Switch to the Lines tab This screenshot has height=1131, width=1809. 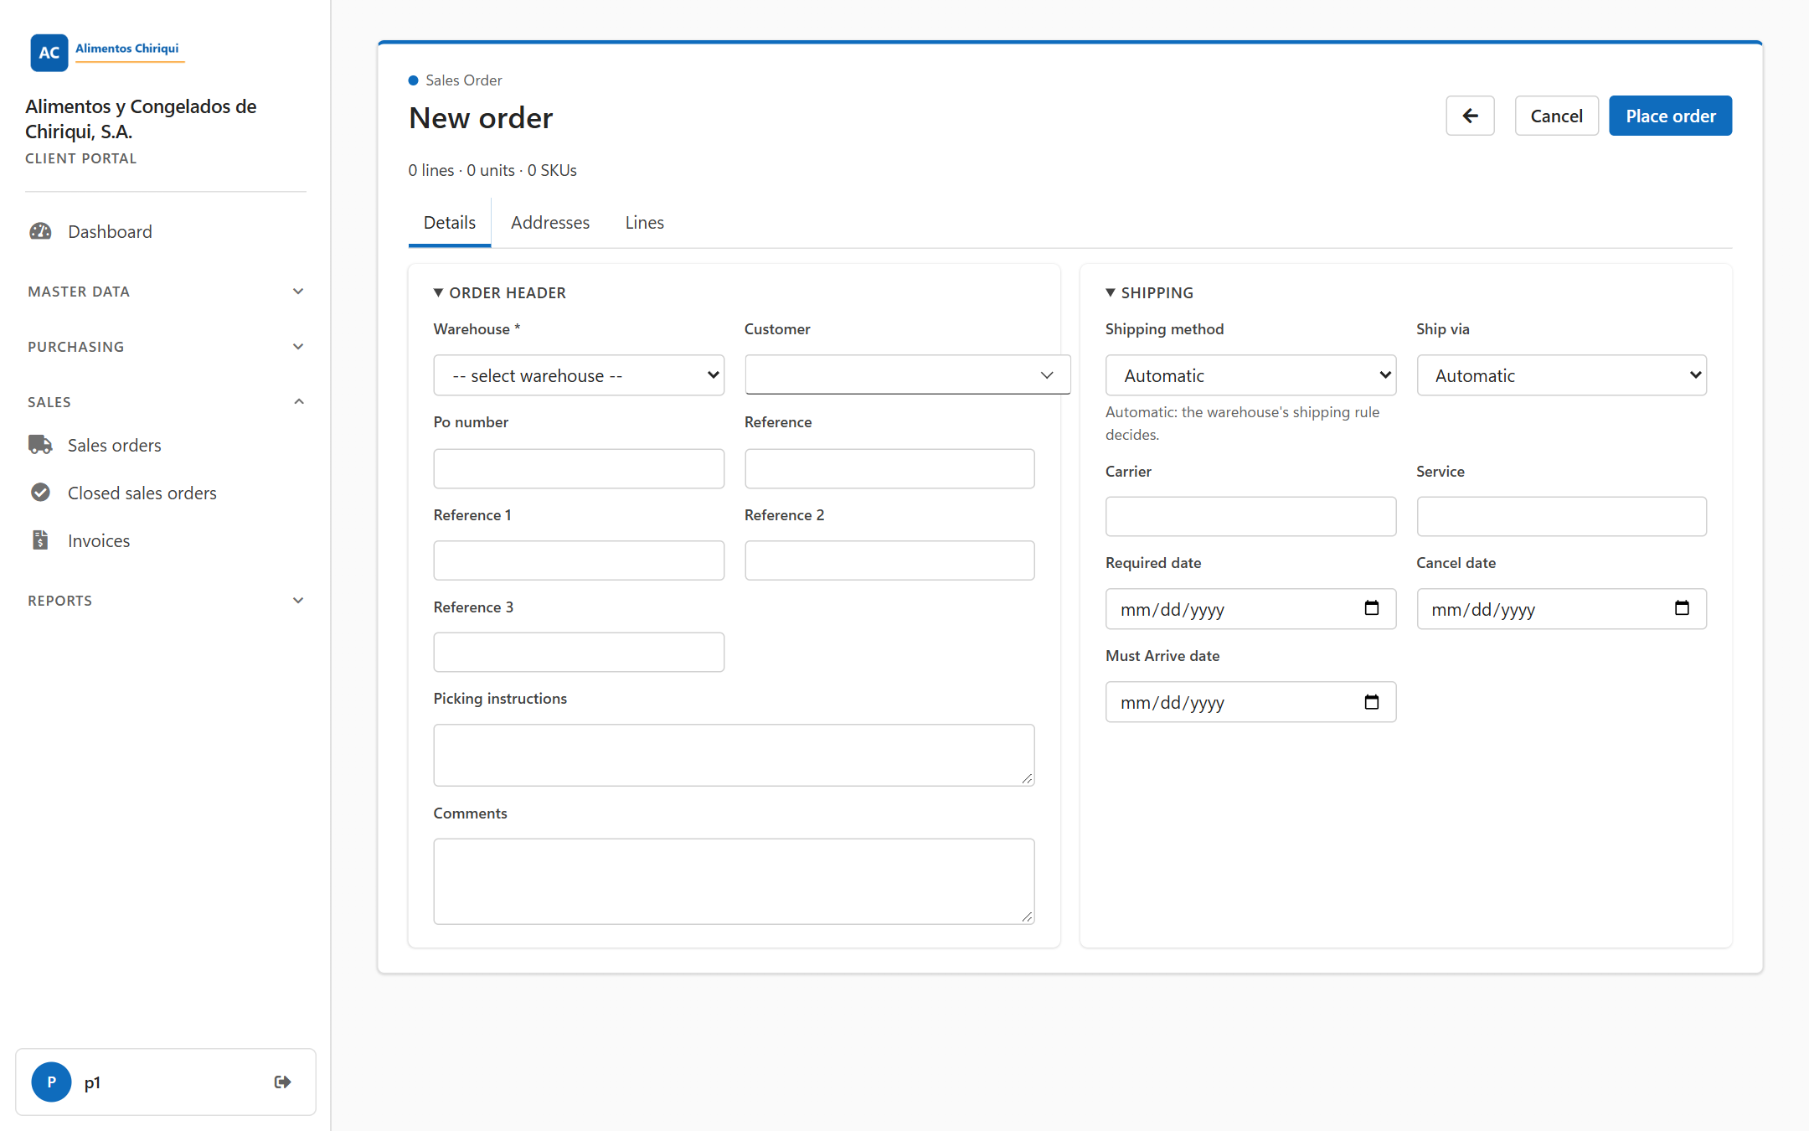tap(644, 223)
